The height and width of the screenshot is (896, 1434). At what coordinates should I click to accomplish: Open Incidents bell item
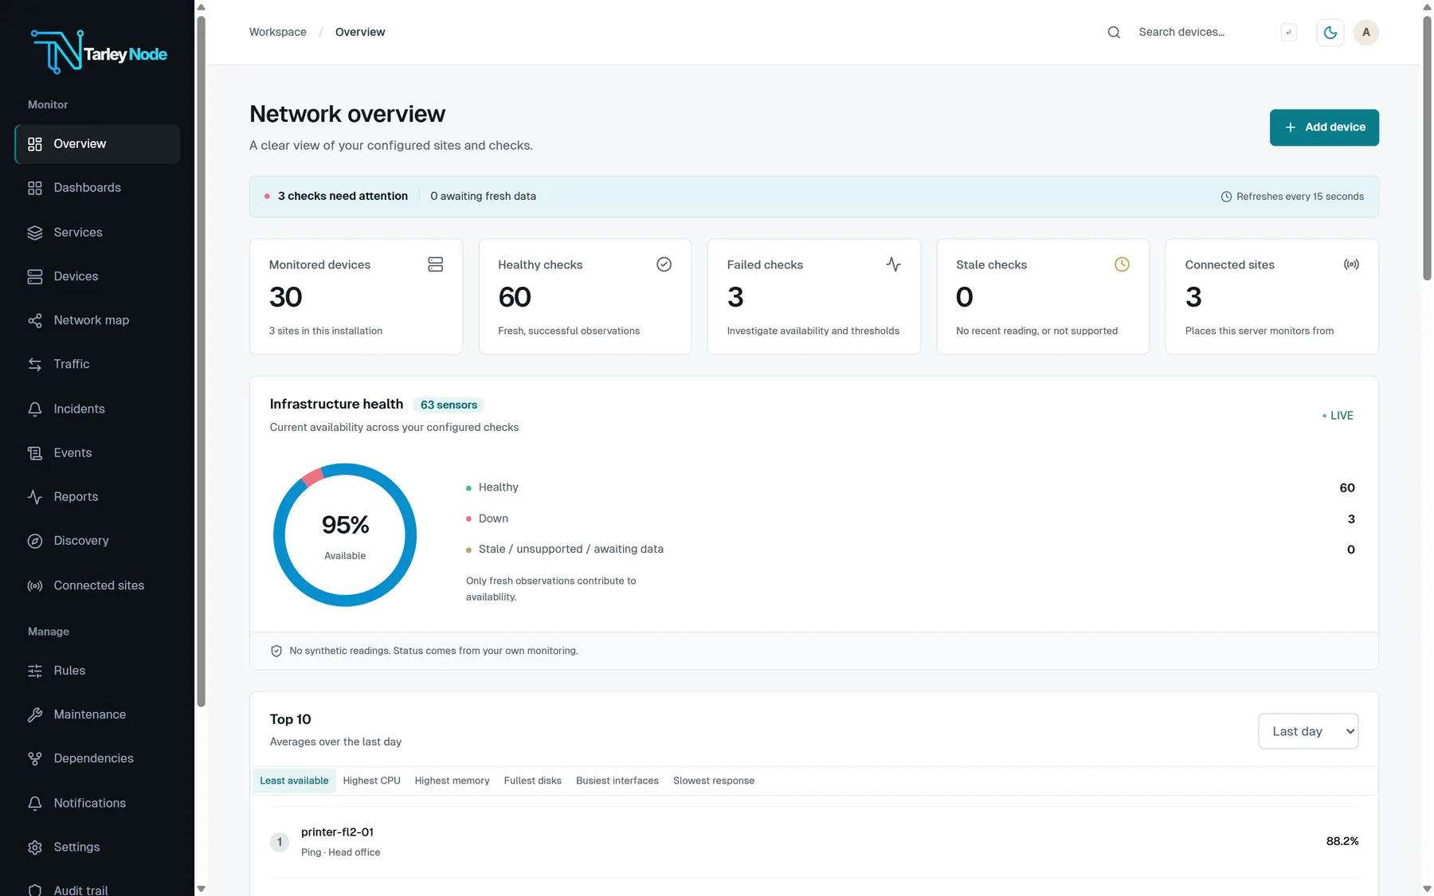[x=97, y=409]
